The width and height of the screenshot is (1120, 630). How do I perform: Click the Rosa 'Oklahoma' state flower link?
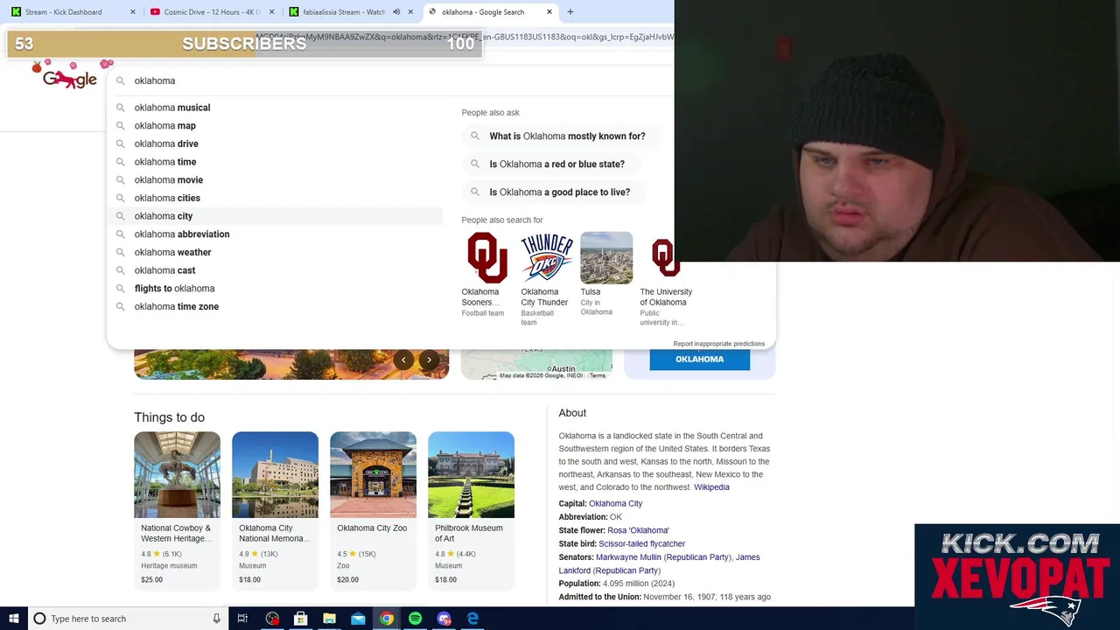pos(638,530)
